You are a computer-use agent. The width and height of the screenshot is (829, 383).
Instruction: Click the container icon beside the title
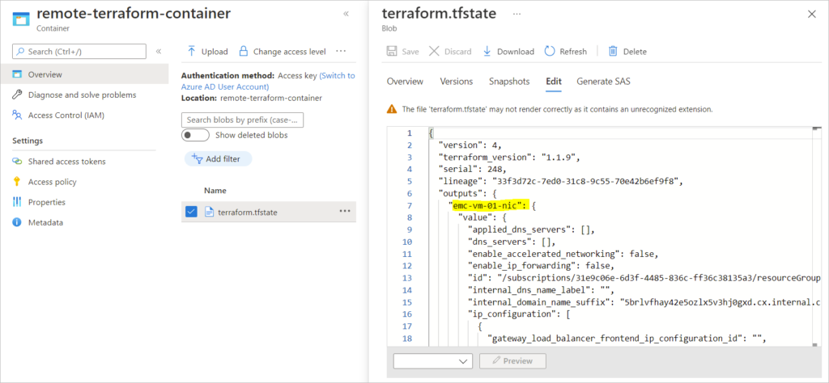tap(21, 18)
